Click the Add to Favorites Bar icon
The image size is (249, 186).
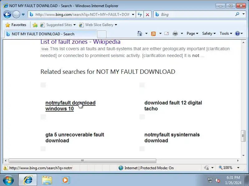pyautogui.click(x=35, y=25)
